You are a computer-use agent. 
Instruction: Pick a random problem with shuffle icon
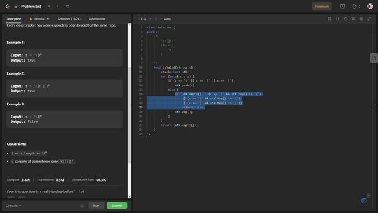(67, 7)
